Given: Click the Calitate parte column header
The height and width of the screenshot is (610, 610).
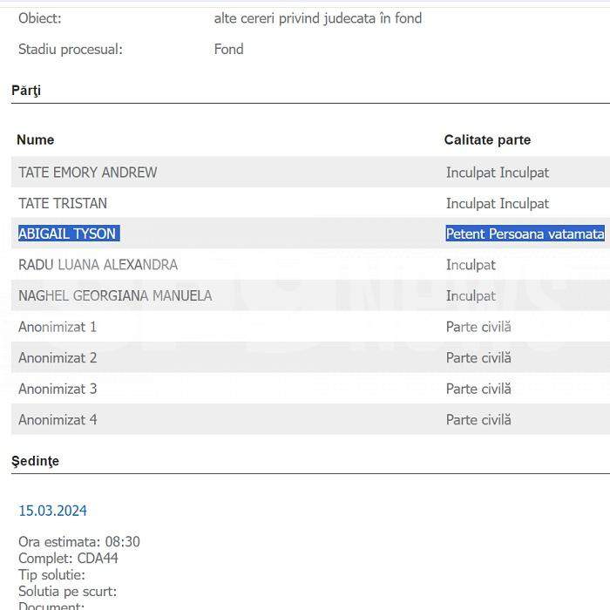Looking at the screenshot, I should 487,139.
